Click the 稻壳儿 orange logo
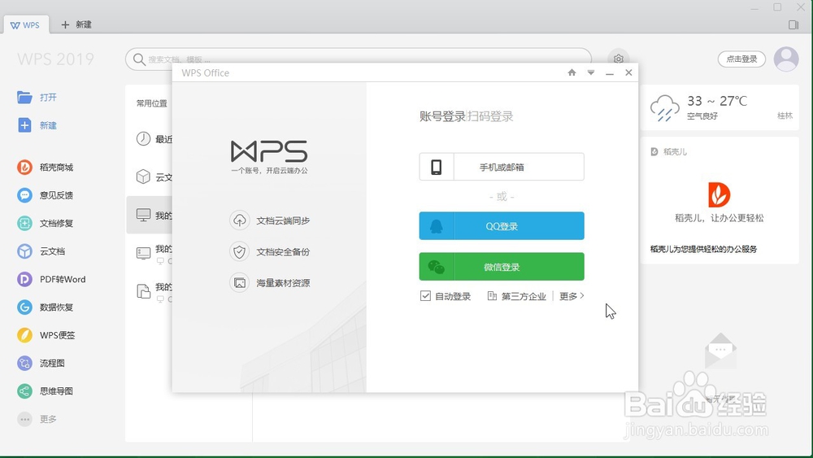 720,195
